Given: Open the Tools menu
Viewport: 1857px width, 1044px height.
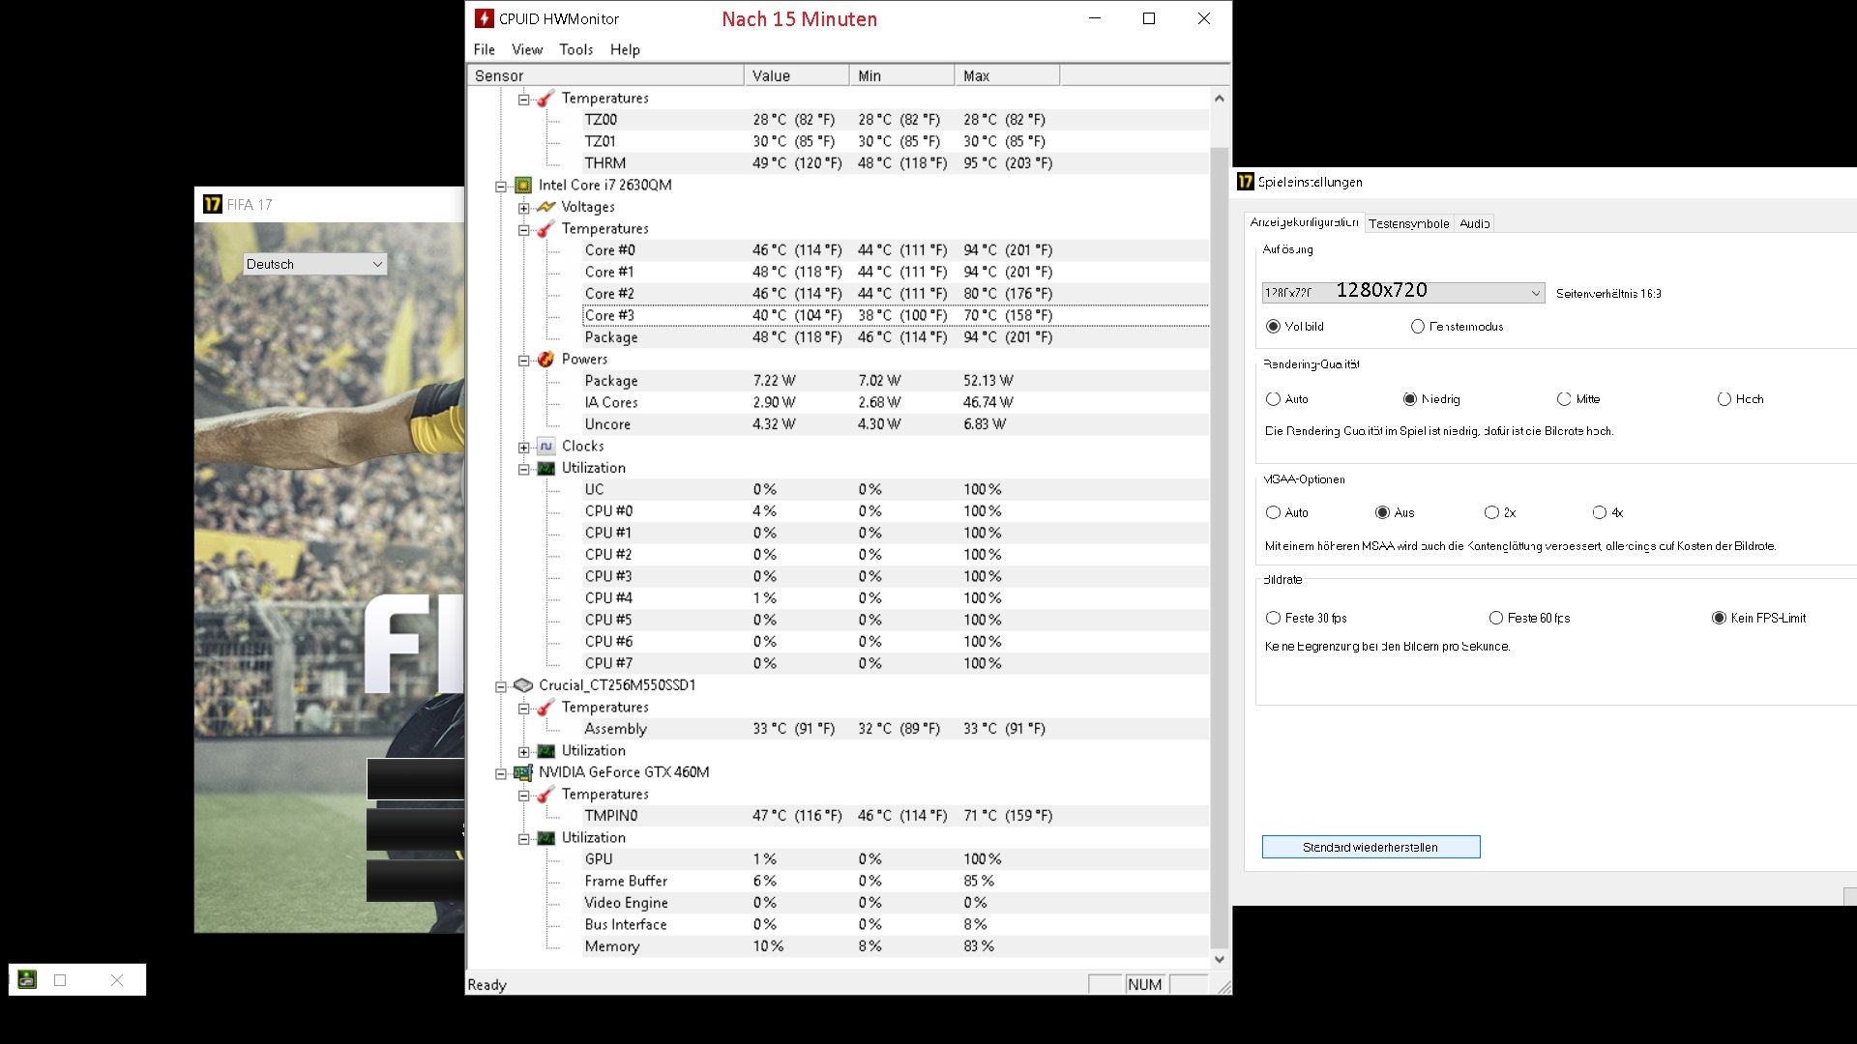Looking at the screenshot, I should [x=575, y=49].
